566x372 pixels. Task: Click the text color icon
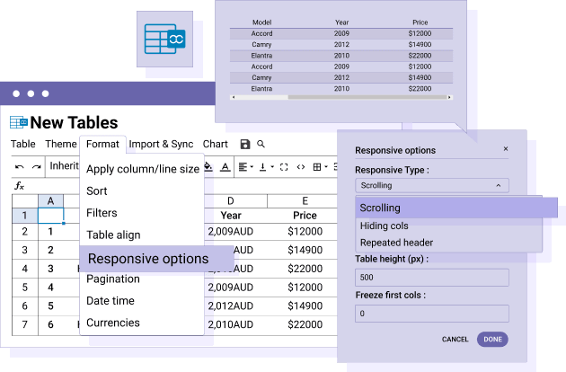[x=226, y=166]
